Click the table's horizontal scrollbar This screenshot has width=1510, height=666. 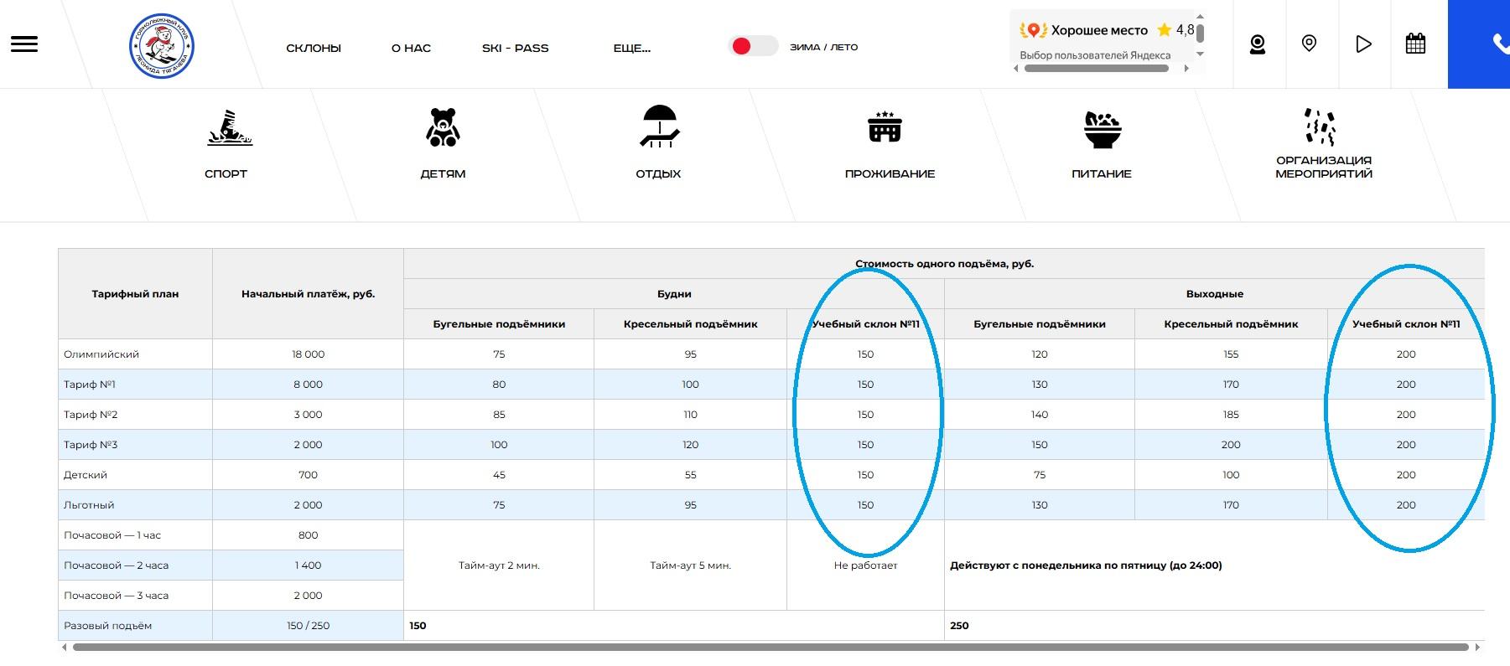(770, 647)
